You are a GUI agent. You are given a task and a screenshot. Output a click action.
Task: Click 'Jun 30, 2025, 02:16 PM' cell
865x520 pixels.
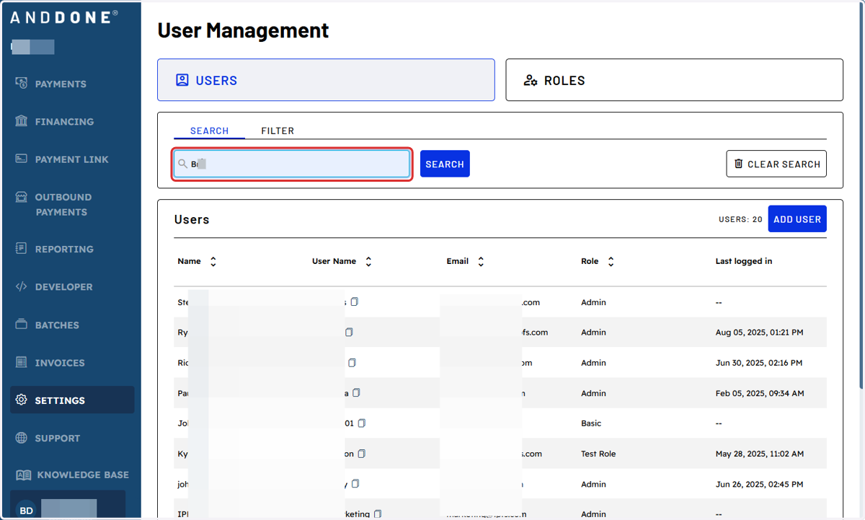pos(758,363)
